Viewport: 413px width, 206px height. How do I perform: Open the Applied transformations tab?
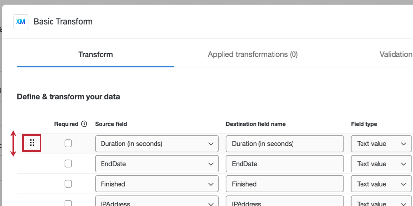point(253,54)
